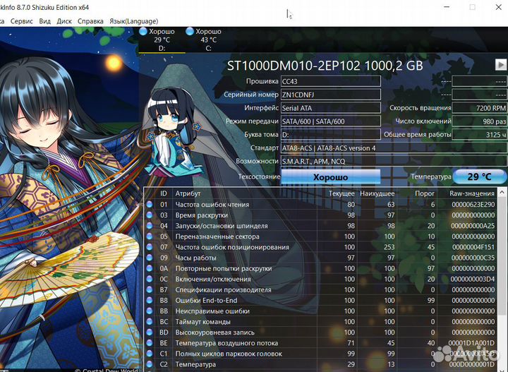Image resolution: width=508 pixels, height=372 pixels.
Task: Click the status icon for attribute BB
Action: (150, 311)
